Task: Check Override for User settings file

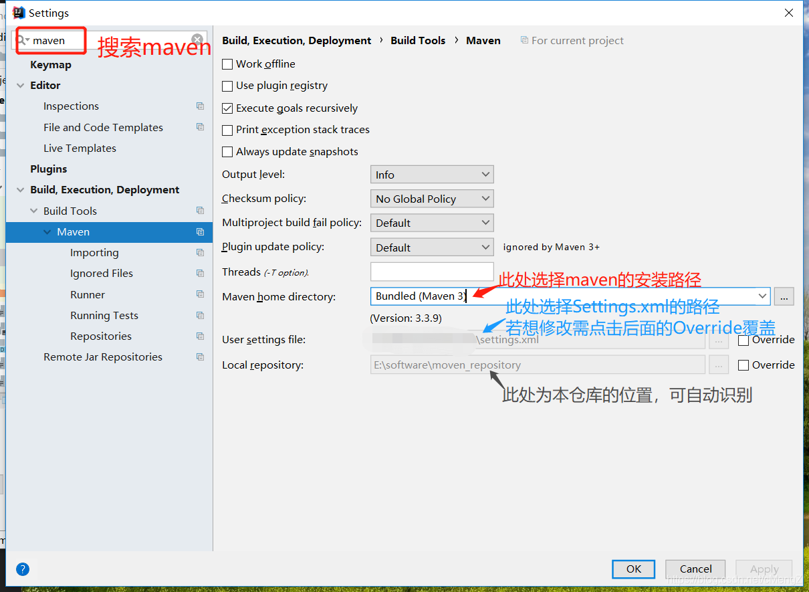Action: (743, 340)
